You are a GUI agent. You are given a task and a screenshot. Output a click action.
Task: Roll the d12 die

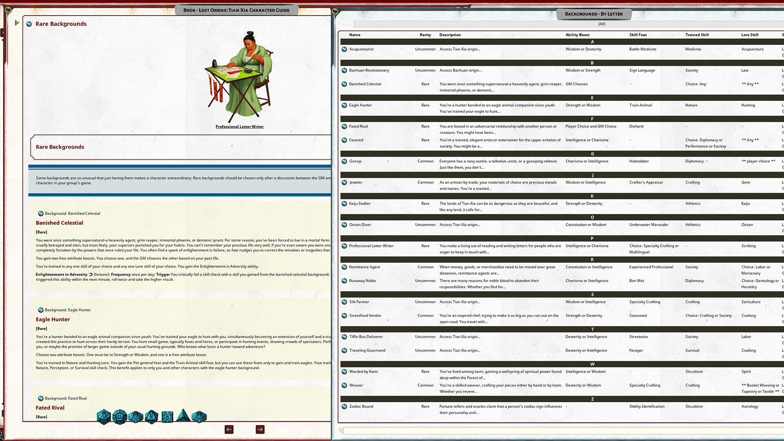120,416
